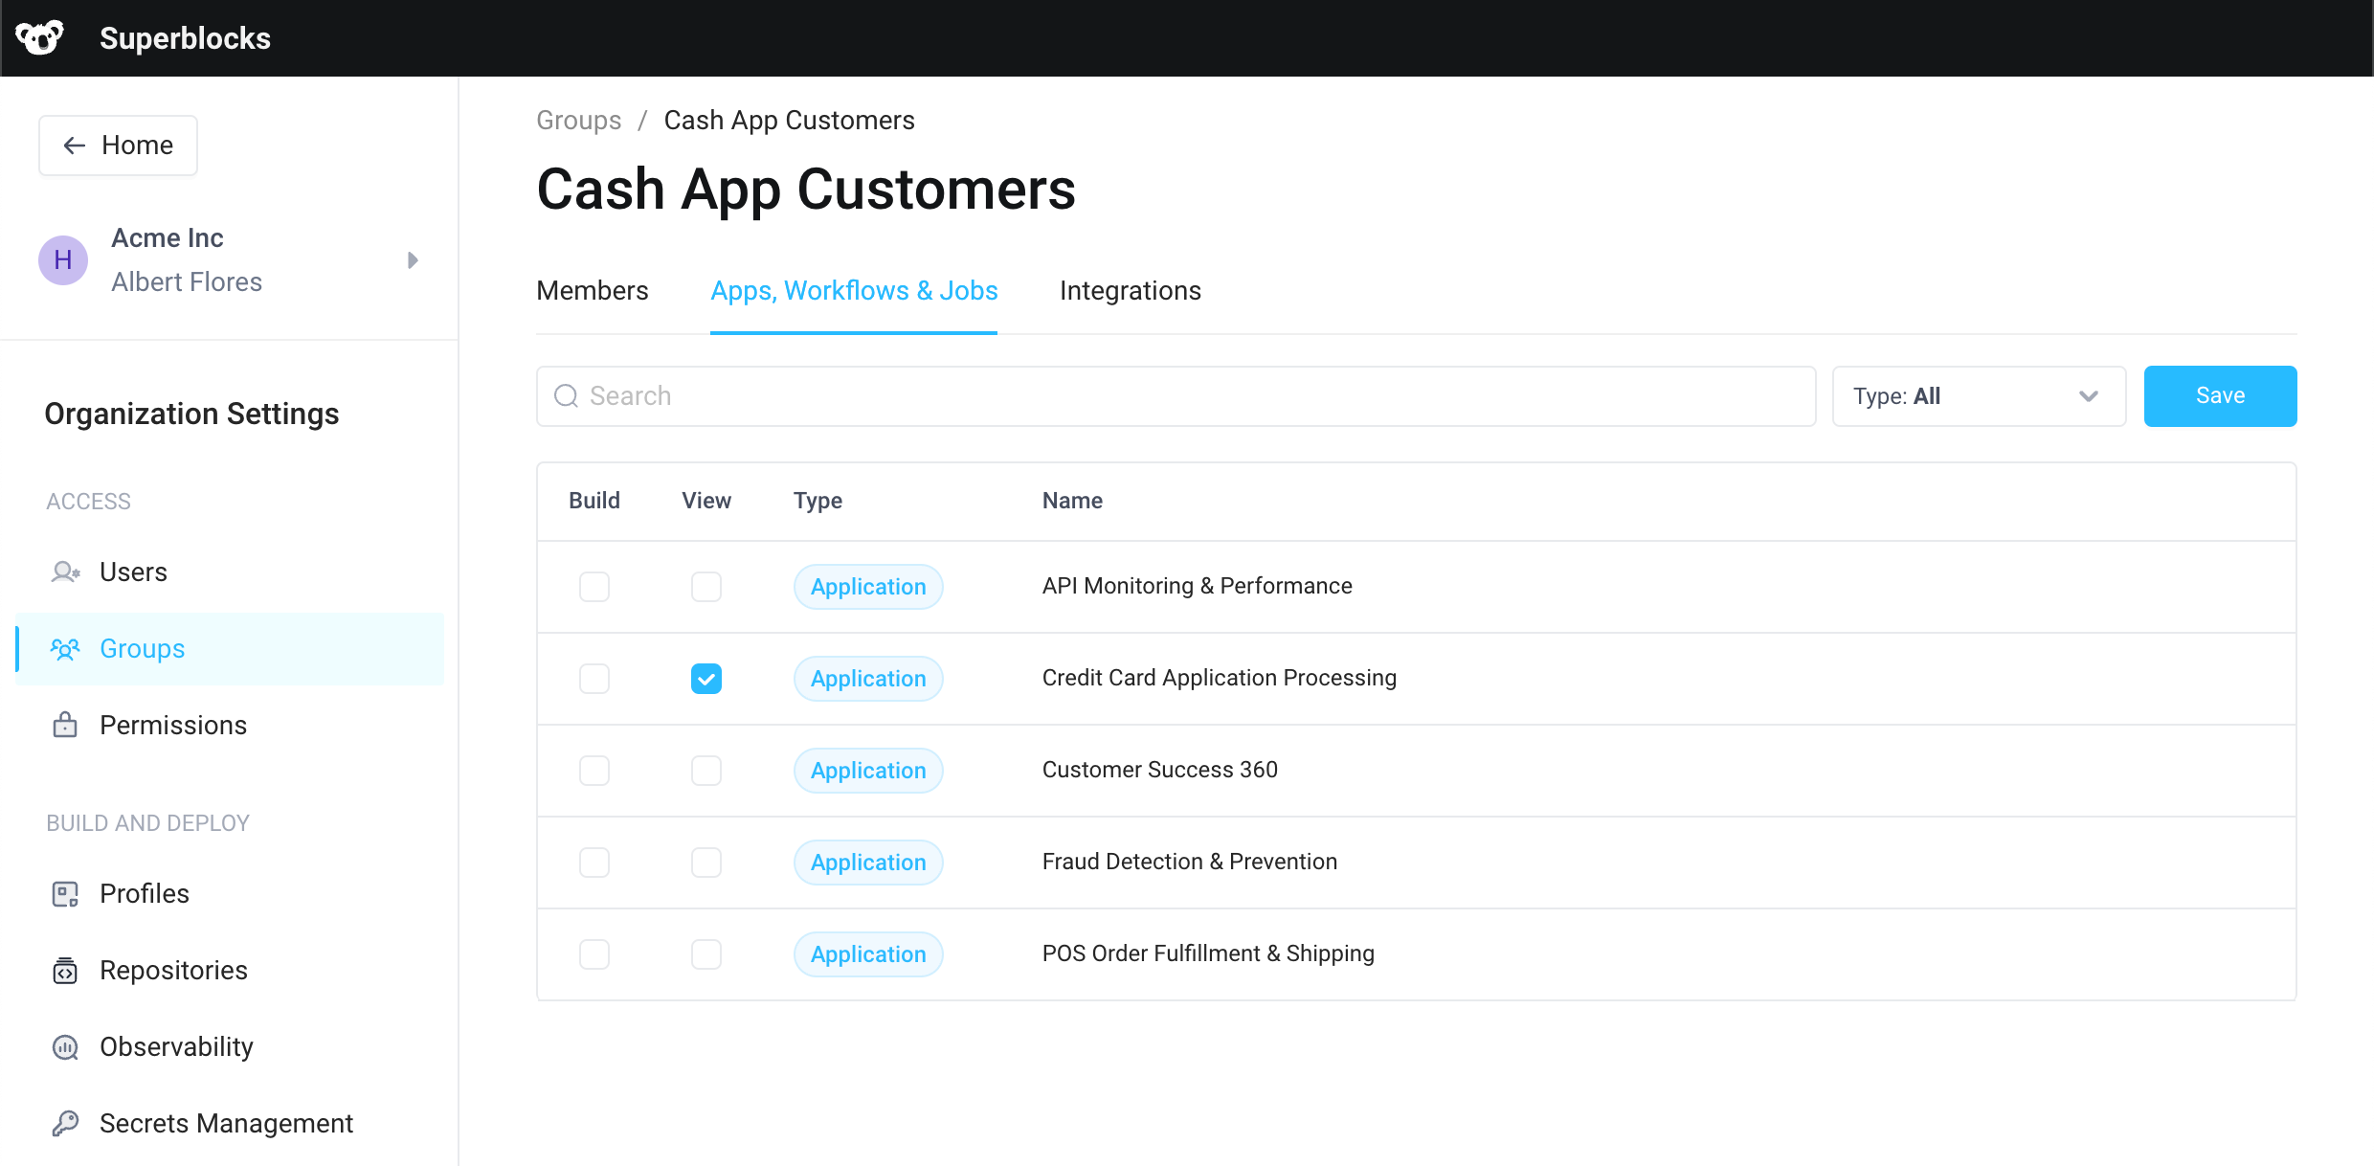Enable Build permission for API Monitoring & Performance

(x=593, y=586)
